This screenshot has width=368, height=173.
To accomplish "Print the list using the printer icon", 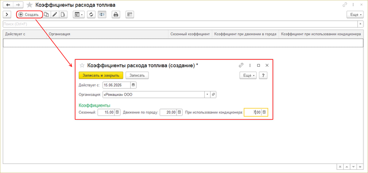I will click(x=116, y=15).
